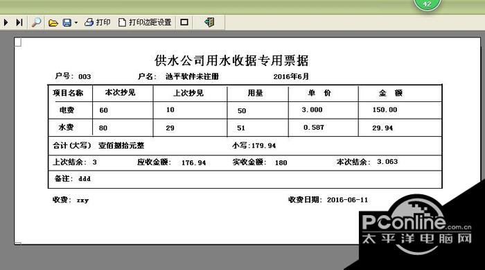The height and width of the screenshot is (270, 485).
Task: Click the cashier name zzy
Action: [82, 201]
